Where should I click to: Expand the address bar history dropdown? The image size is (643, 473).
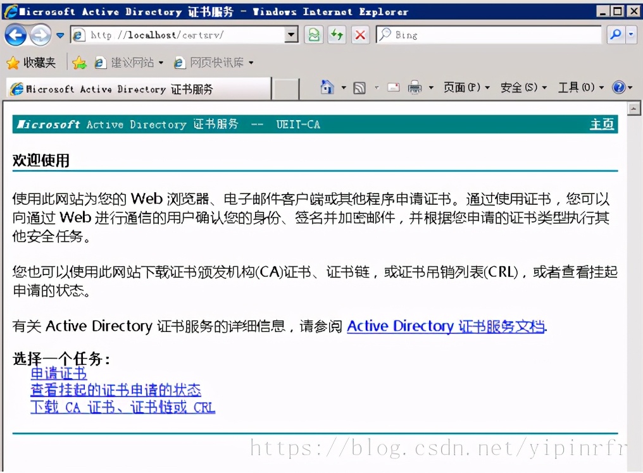[292, 35]
